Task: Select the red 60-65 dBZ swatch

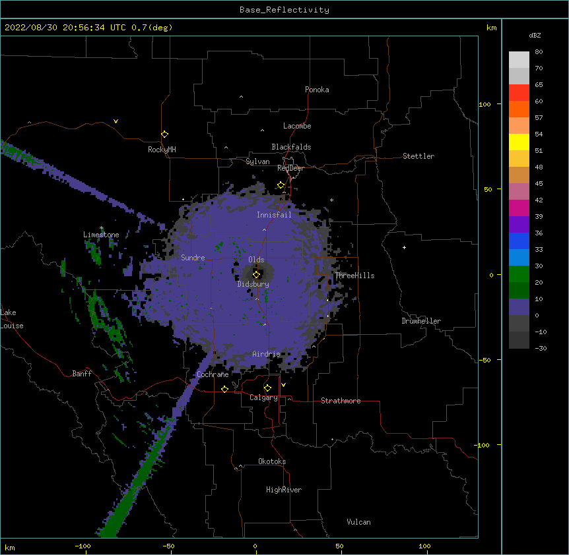Action: coord(519,93)
